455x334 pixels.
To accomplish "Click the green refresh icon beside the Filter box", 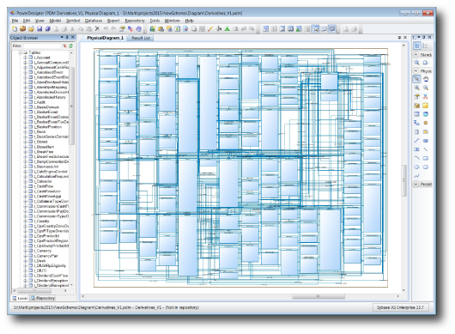I will [70, 46].
